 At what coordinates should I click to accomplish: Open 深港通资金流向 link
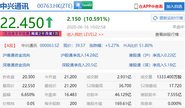pos(16,65)
